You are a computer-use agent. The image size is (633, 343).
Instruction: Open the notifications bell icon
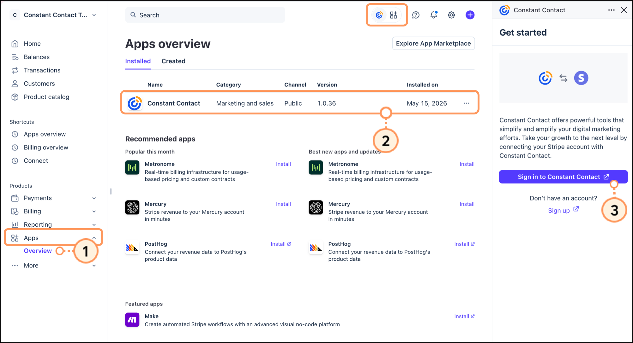[x=434, y=15]
